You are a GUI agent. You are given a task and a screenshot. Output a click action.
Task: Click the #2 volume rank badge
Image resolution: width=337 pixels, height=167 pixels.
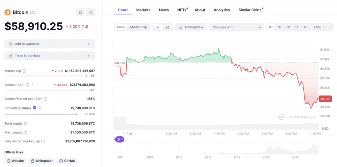pyautogui.click(x=92, y=90)
